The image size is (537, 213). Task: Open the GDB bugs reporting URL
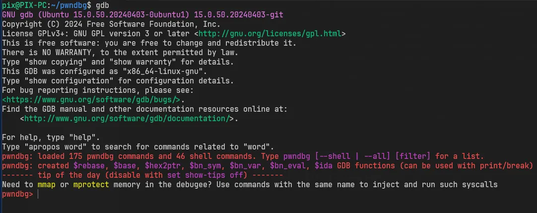(x=91, y=100)
